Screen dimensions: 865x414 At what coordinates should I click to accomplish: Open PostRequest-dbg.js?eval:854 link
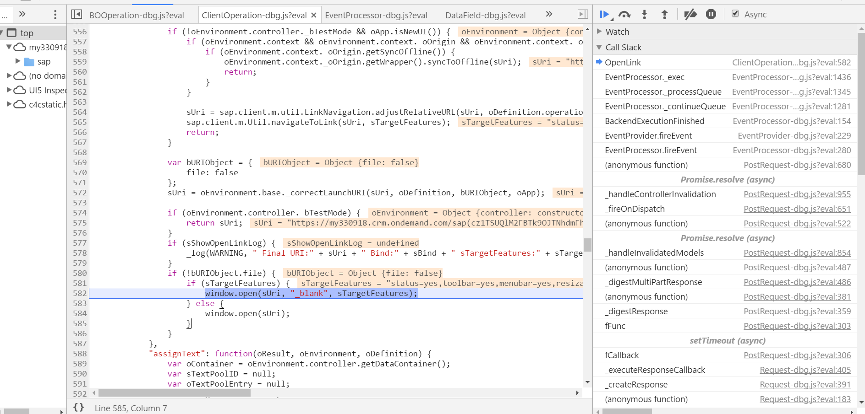(x=797, y=253)
